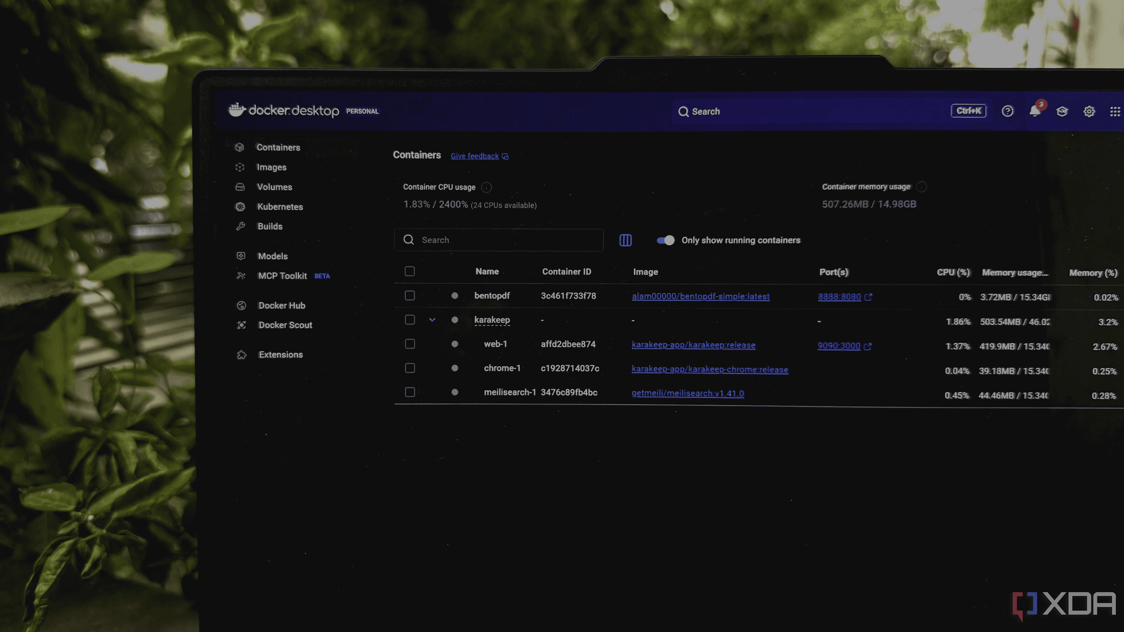This screenshot has width=1124, height=632.
Task: Select the web-1 container checkbox
Action: pyautogui.click(x=410, y=344)
